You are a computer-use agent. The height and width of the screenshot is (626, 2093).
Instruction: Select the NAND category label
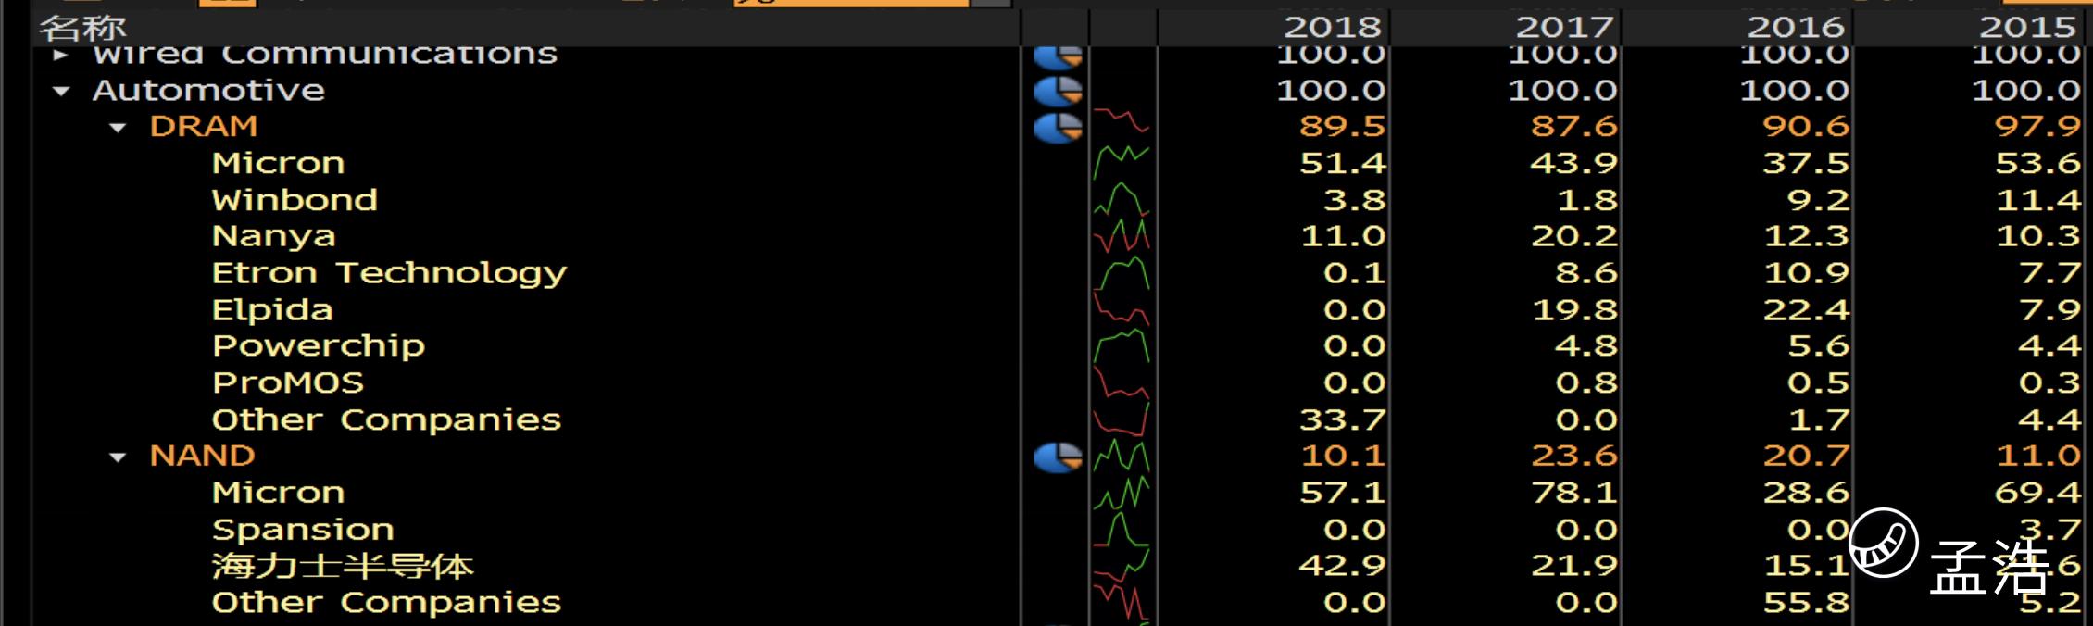click(203, 456)
